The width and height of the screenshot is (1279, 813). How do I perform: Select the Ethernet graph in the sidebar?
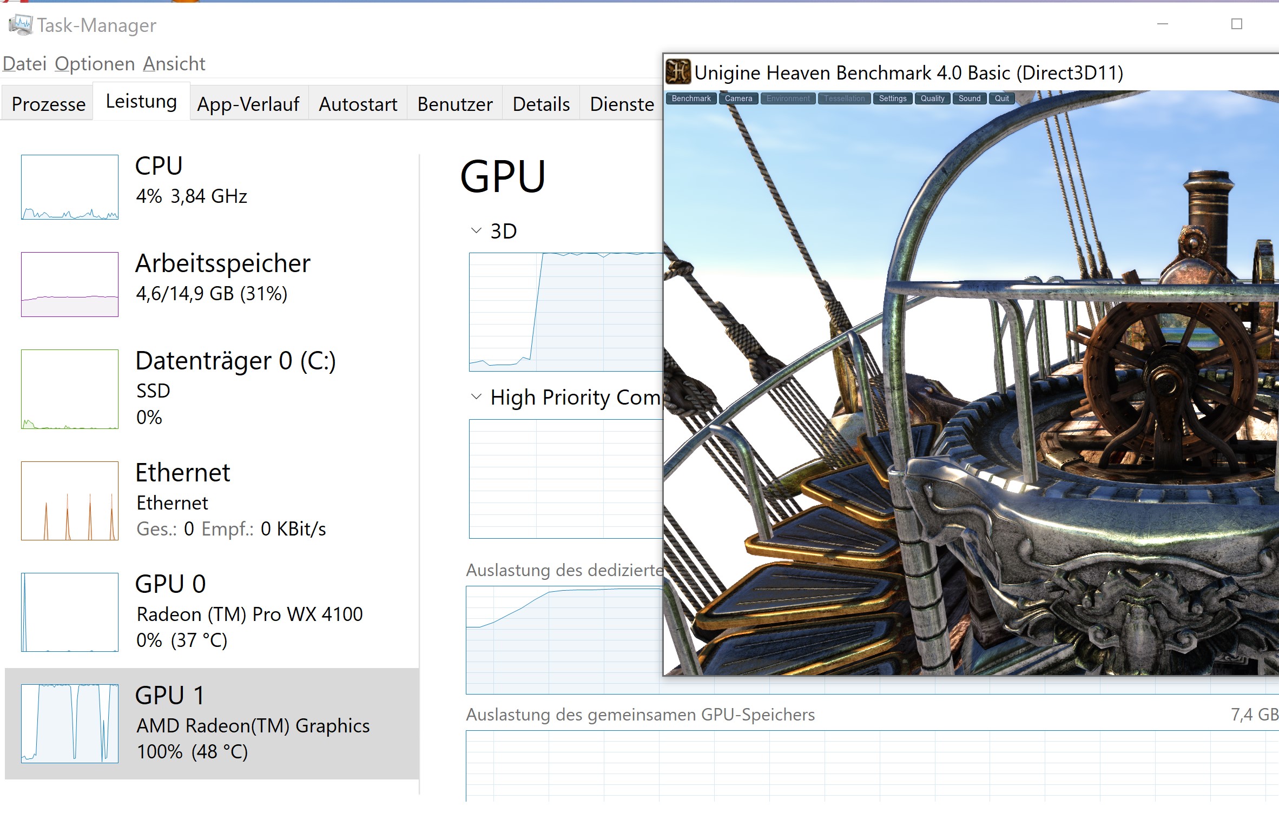(70, 501)
